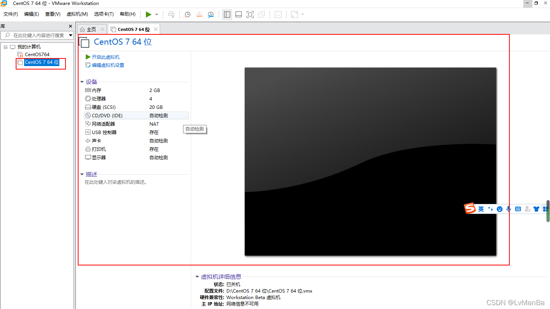This screenshot has width=550, height=309.
Task: Click the VMware Workstation title bar logo
Action: pos(4,3)
